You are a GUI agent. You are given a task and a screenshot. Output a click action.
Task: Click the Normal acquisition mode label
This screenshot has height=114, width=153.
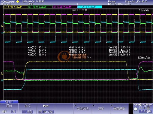(x=112, y=2)
